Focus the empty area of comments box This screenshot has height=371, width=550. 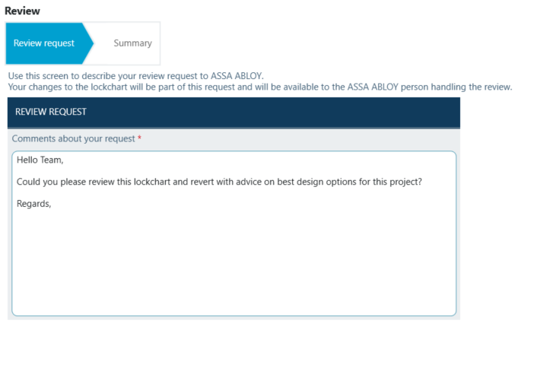point(234,266)
